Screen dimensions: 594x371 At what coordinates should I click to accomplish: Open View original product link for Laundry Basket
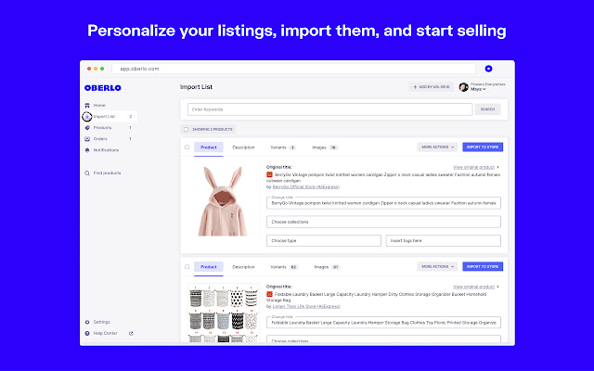pos(476,287)
